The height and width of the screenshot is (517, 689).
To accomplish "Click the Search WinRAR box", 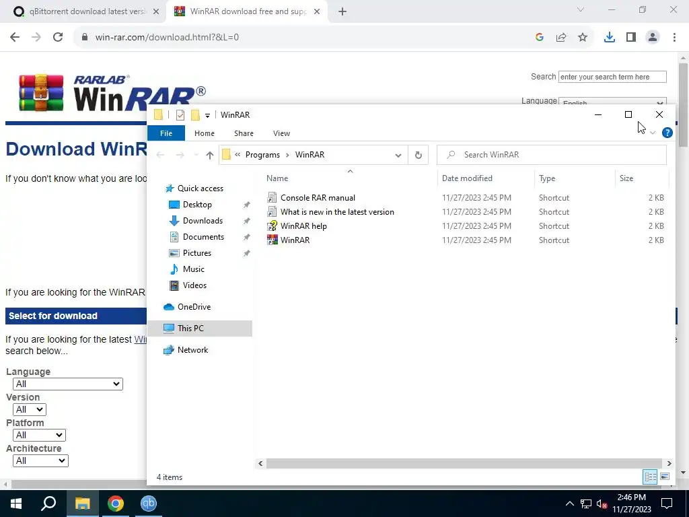I will [x=552, y=155].
